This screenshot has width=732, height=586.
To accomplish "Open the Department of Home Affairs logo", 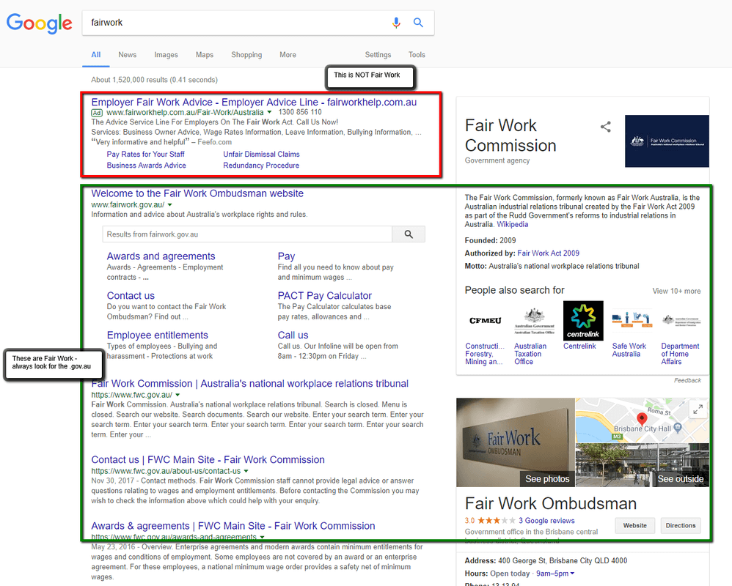I will point(681,320).
